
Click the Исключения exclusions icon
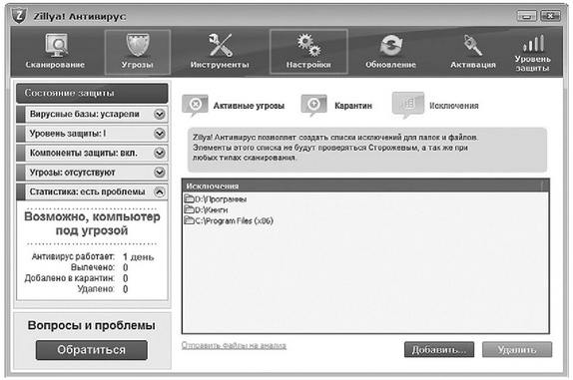click(408, 105)
